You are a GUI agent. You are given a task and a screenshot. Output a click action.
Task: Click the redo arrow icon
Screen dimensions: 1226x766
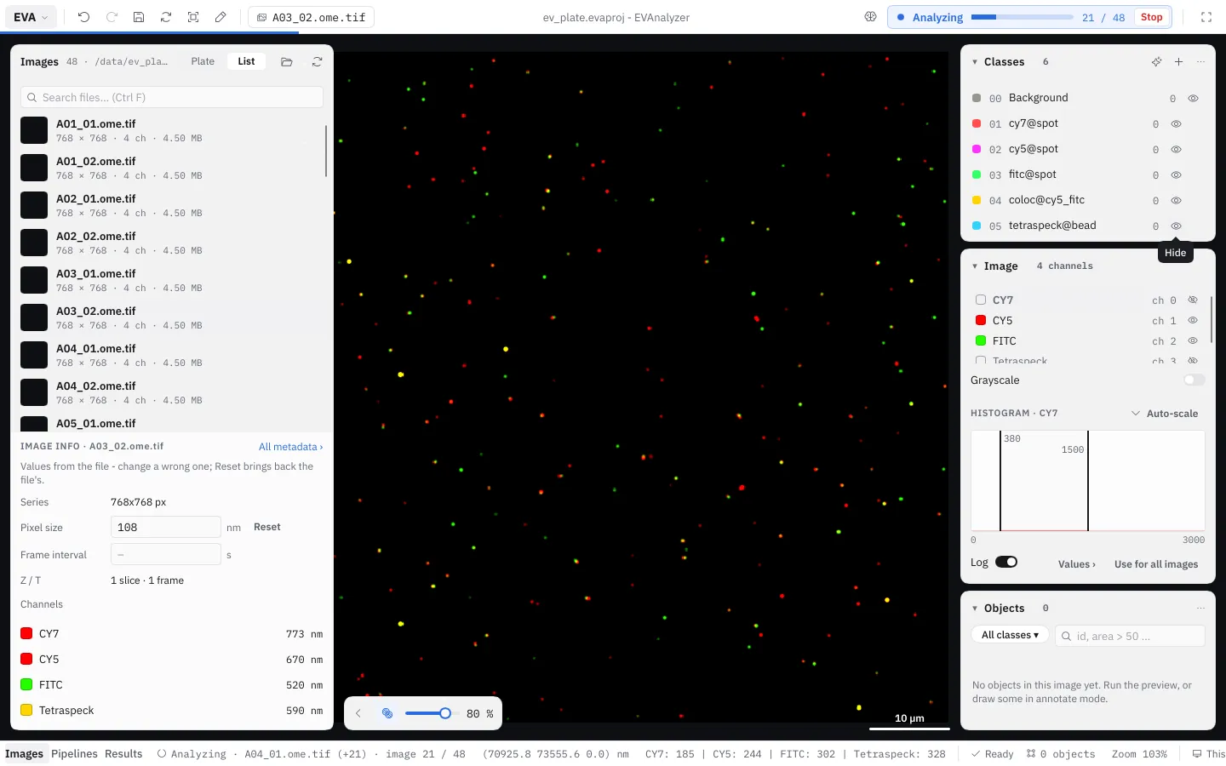112,17
